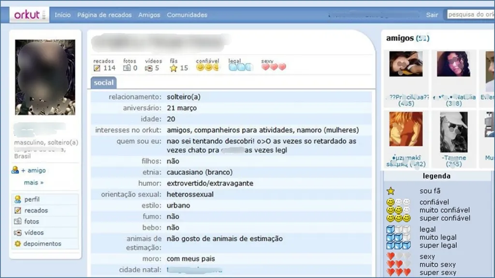
Task: Open the Comunidades menu in the top bar
Action: 187,15
